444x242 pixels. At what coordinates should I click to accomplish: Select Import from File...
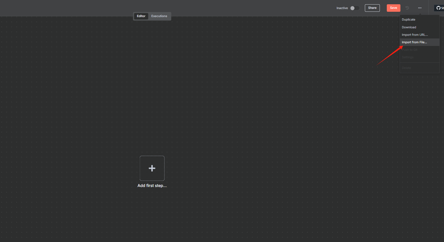pyautogui.click(x=419, y=42)
